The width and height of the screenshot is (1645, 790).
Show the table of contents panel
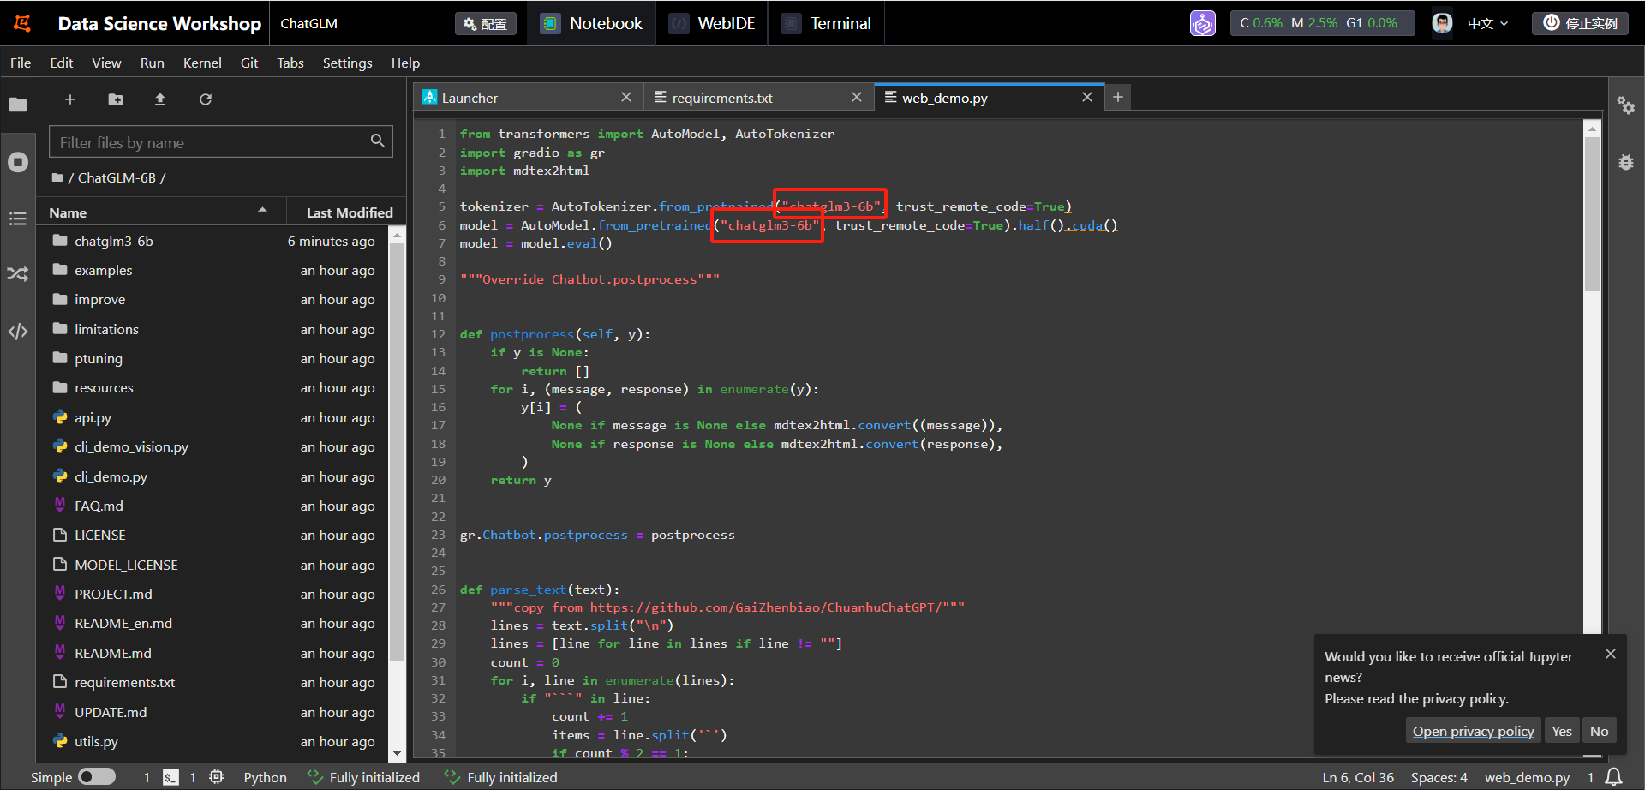(18, 218)
